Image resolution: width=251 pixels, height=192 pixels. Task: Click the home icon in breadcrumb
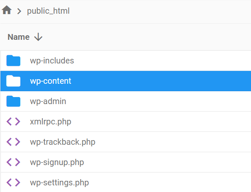(x=7, y=10)
